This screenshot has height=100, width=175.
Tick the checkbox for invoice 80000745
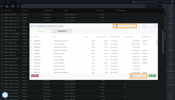pyautogui.click(x=31, y=57)
